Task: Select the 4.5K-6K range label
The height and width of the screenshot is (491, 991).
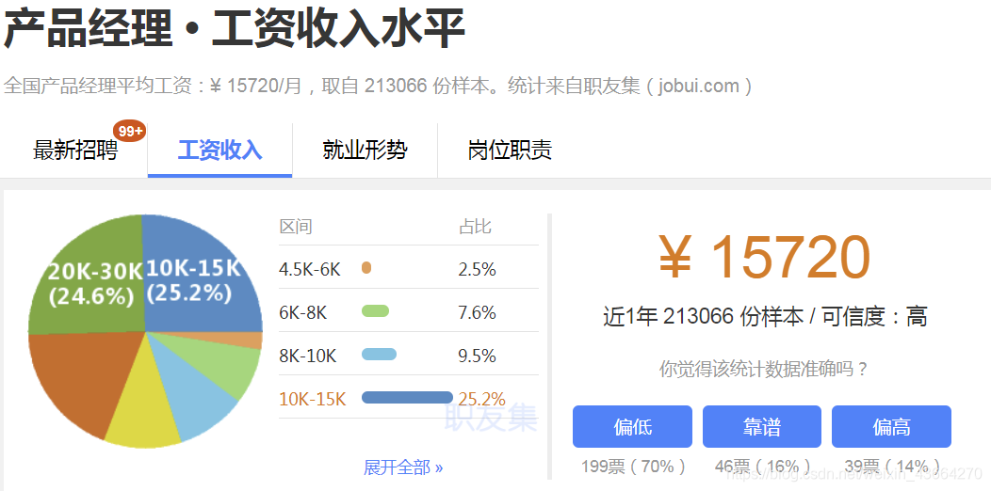Action: click(310, 269)
